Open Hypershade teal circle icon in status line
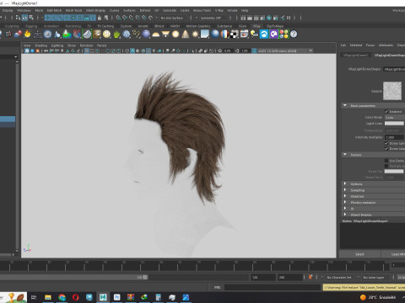 [x=269, y=18]
